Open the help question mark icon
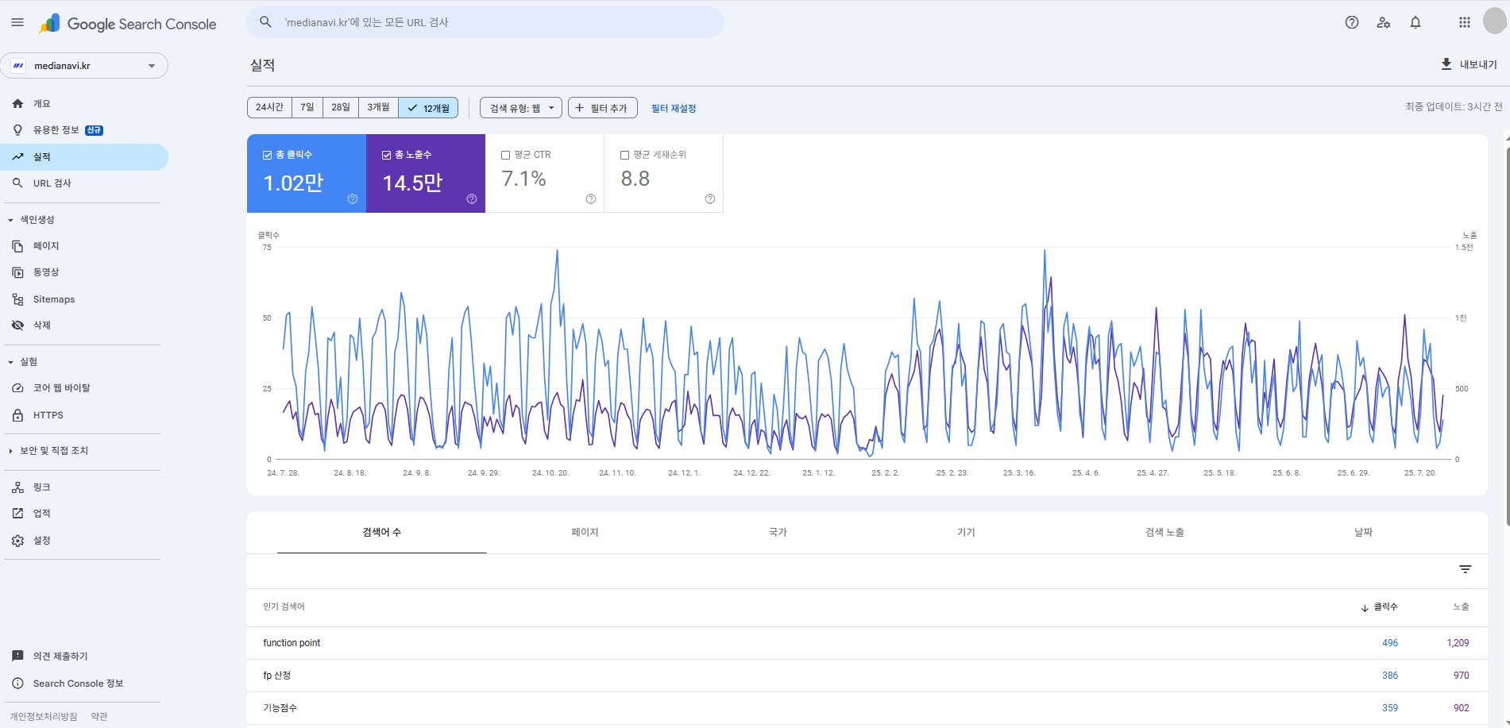 click(1351, 23)
